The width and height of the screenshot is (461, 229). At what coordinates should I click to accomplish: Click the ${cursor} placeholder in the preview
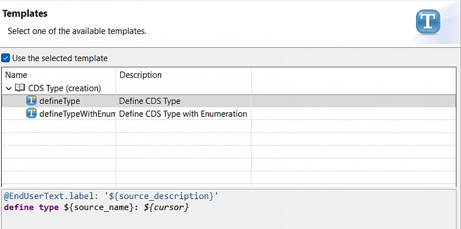point(166,207)
